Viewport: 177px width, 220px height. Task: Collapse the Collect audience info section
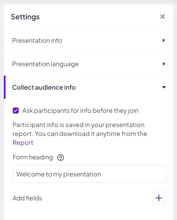click(89, 87)
